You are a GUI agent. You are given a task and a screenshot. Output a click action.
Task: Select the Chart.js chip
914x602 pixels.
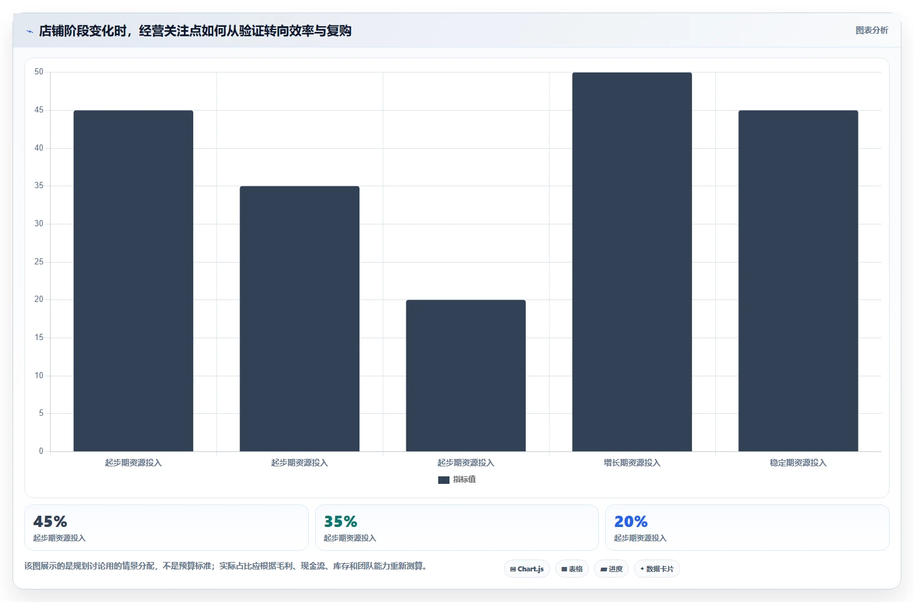click(x=527, y=569)
